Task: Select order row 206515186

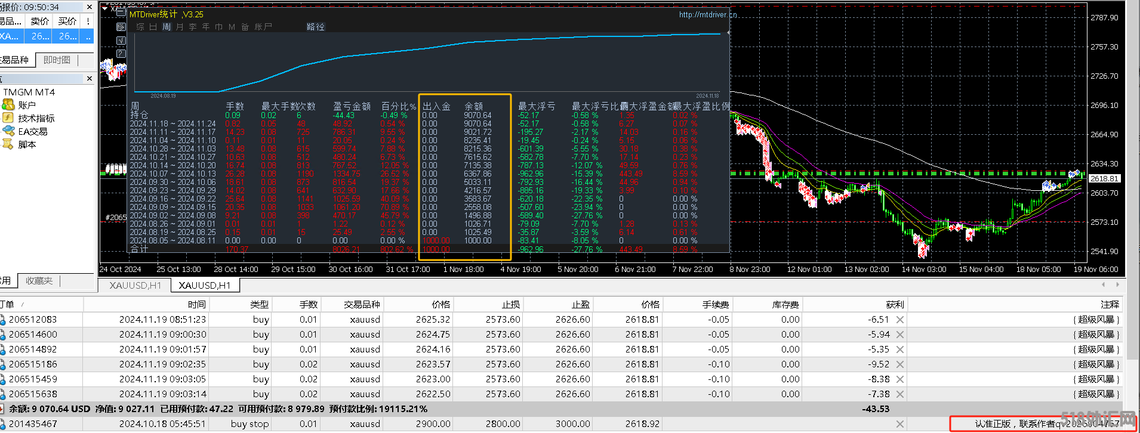Action: 561,364
